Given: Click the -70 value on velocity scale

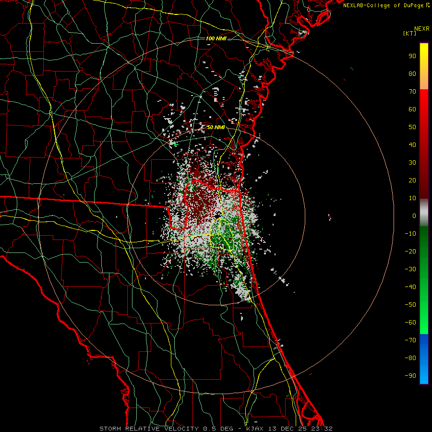Looking at the screenshot, I should [410, 340].
